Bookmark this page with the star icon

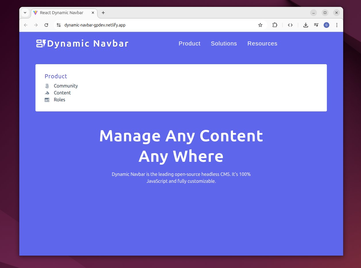pyautogui.click(x=260, y=25)
